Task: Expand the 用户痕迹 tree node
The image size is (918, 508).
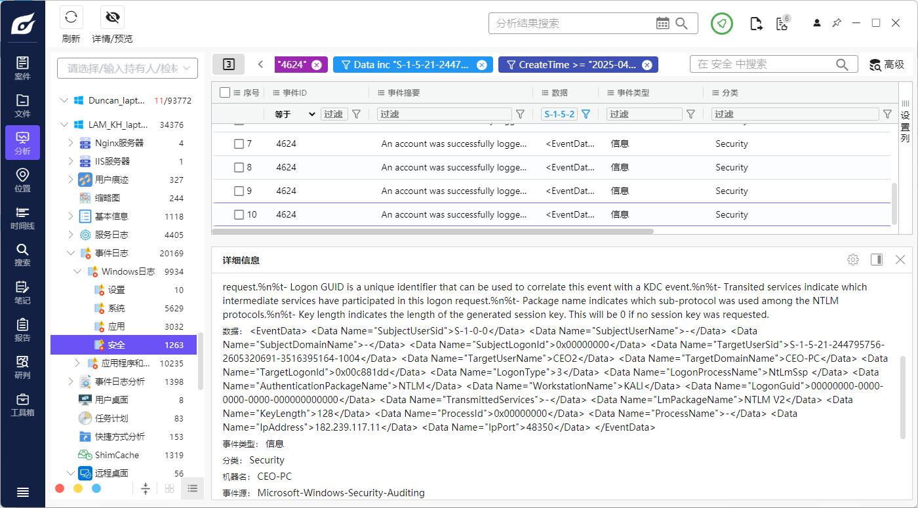Action: click(x=71, y=180)
